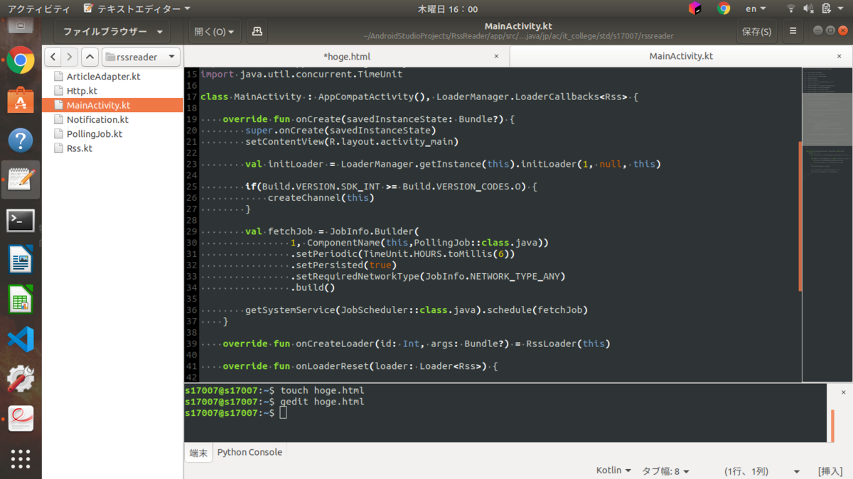Open the wrench and gear settings tool in dock
Image resolution: width=853 pixels, height=479 pixels.
[21, 379]
